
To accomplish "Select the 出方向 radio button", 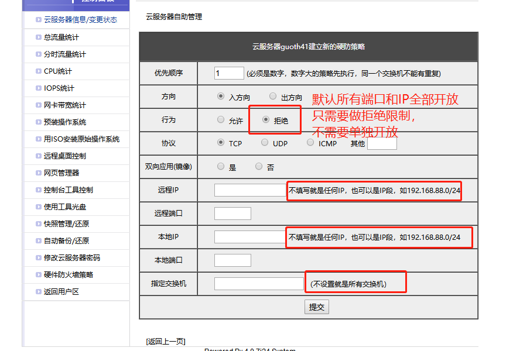I will coord(273,97).
